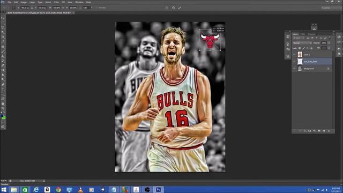Select the Quick Selection tool

point(3,32)
